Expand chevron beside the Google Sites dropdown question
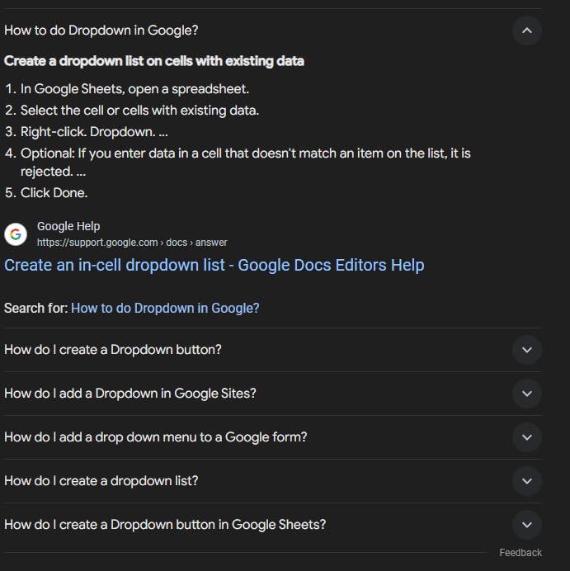Screen dimensions: 570x571 coord(527,394)
